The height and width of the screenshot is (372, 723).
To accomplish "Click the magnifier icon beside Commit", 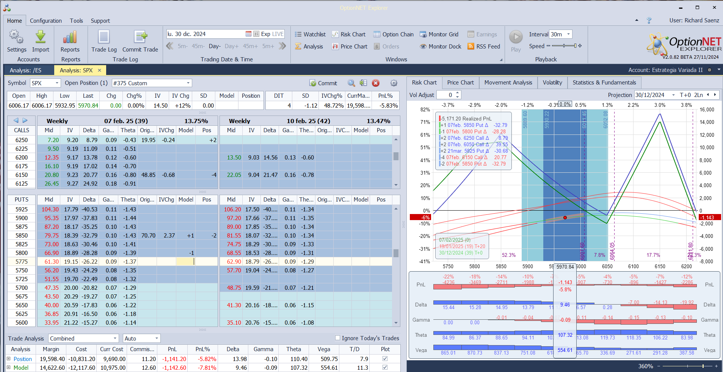I will [351, 83].
